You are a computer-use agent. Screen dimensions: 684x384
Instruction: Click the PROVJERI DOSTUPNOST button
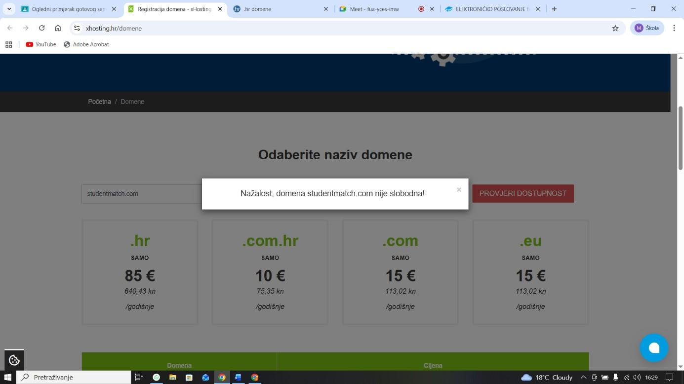[523, 193]
